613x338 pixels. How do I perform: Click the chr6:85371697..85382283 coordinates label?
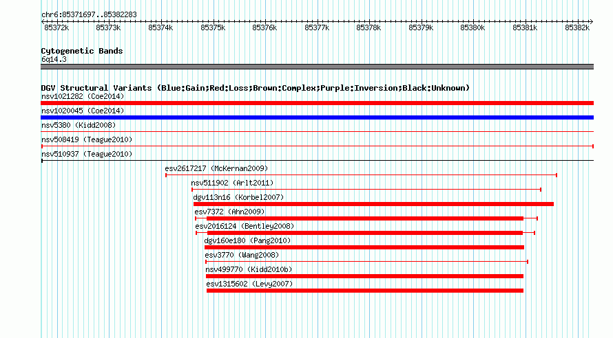tap(89, 14)
